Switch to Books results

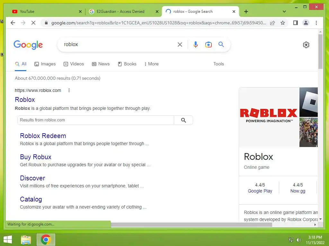127,64
